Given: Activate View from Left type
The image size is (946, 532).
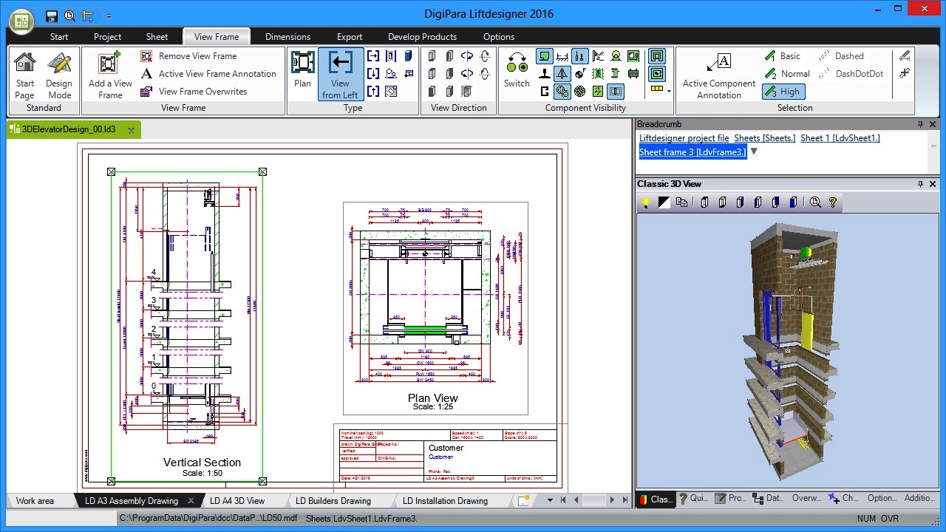Looking at the screenshot, I should click(x=340, y=72).
